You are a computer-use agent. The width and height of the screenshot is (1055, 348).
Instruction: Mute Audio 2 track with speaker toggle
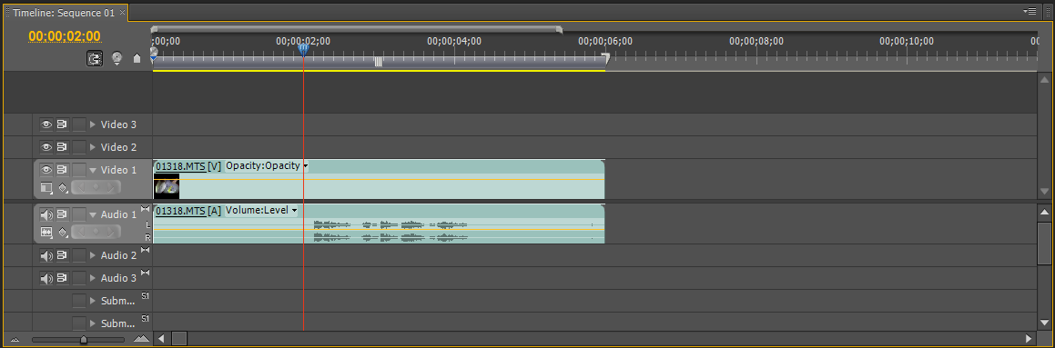pyautogui.click(x=46, y=256)
